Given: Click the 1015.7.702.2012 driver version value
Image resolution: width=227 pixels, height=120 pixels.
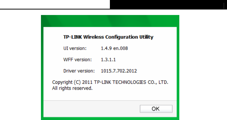Looking at the screenshot, I should (119, 71).
